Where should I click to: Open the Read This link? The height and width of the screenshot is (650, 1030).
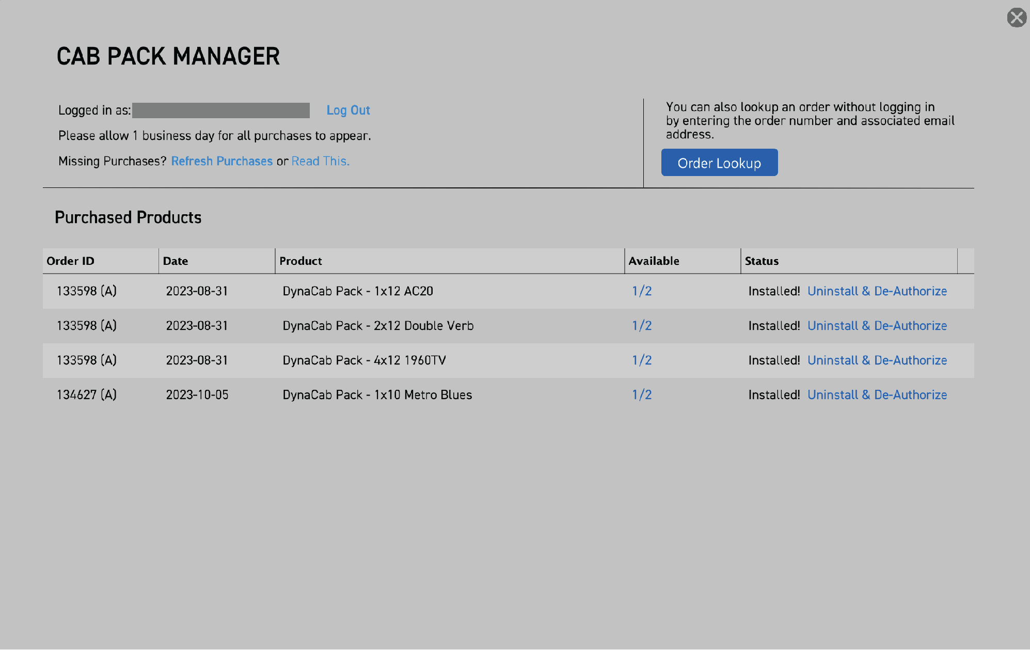320,161
